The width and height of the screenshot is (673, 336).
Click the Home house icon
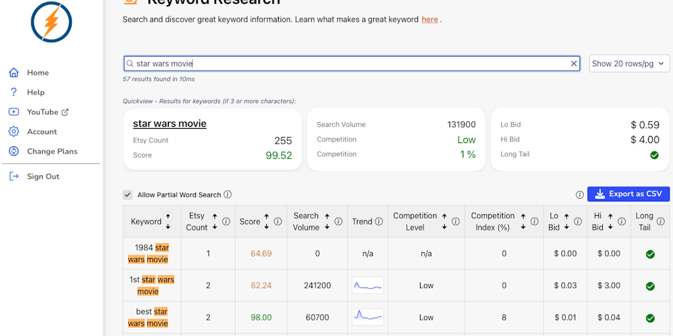coord(14,72)
